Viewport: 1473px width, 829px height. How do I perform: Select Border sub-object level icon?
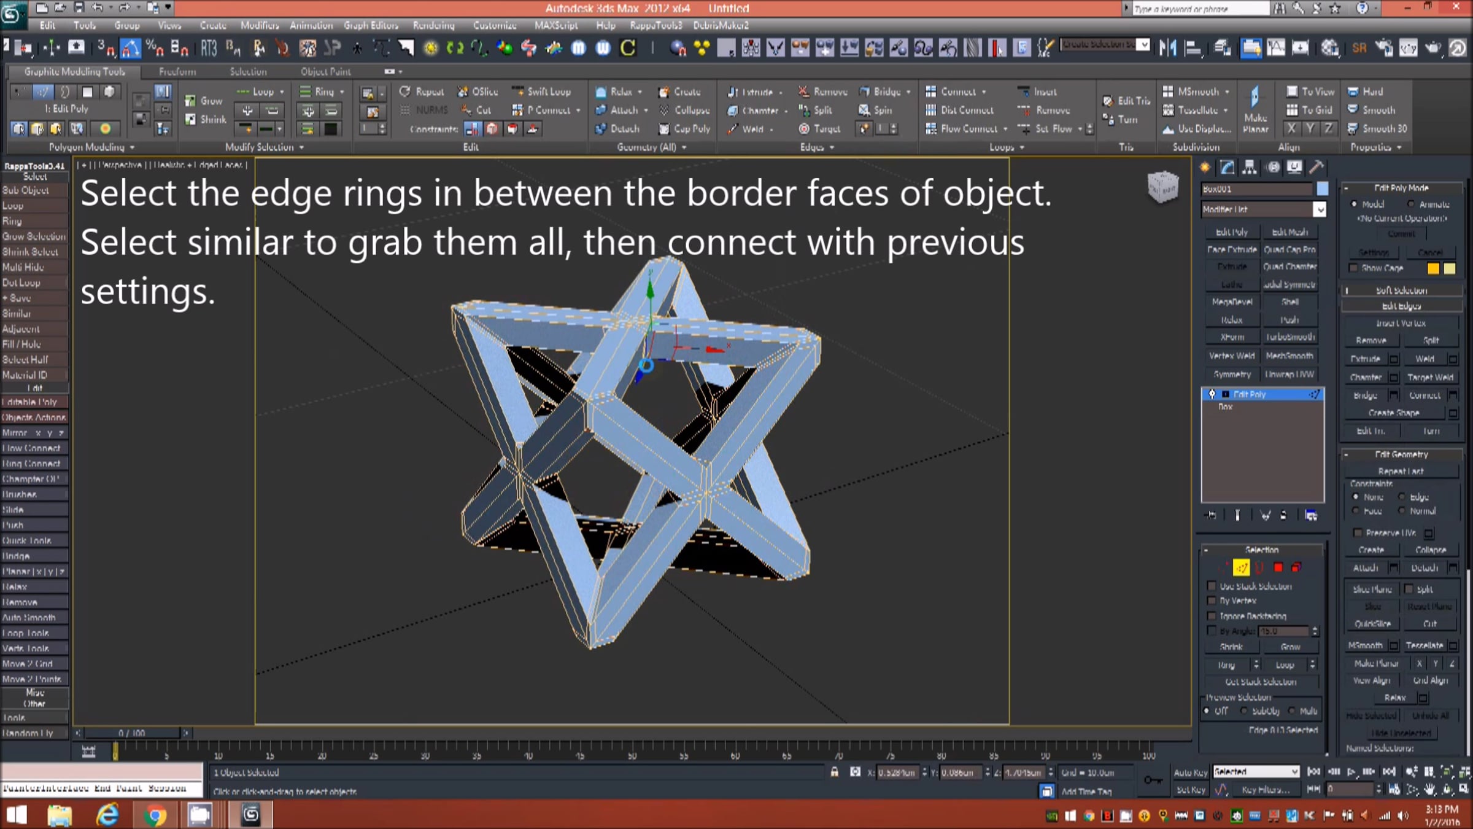[x=1259, y=568]
